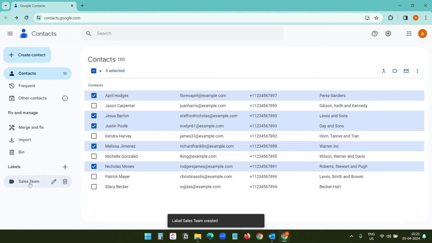
Task: Open the Windows Start button
Action: [x=148, y=236]
